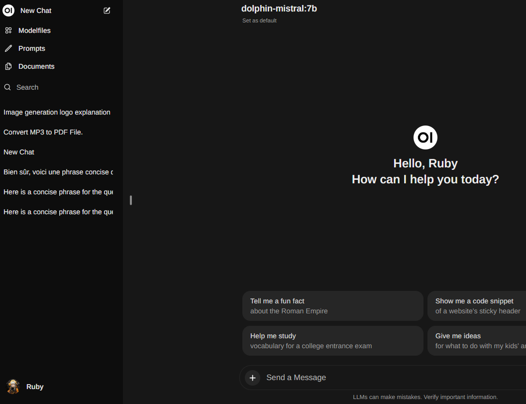Click the Open WebUI logo in sidebar
Screen dimensions: 526x404
pos(8,10)
